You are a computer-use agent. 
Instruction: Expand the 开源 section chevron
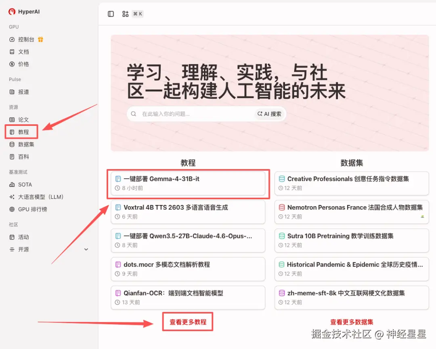point(86,249)
